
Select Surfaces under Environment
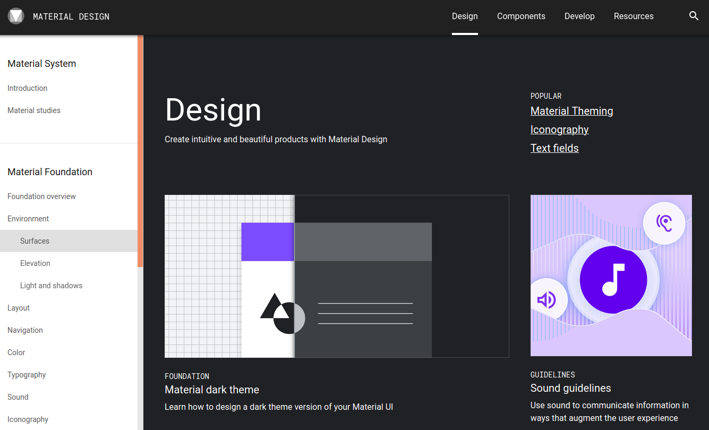coord(35,241)
